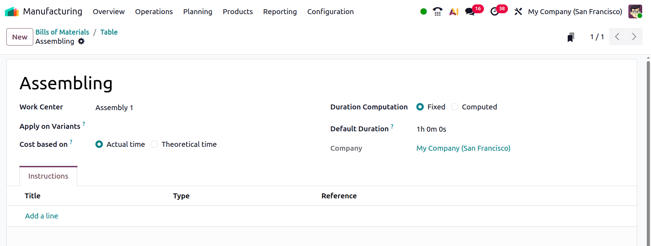Click the green online status indicator
Viewport: 651px width, 246px height.
pos(423,12)
